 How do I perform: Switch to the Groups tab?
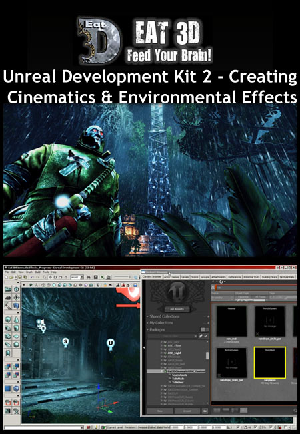tap(205, 277)
